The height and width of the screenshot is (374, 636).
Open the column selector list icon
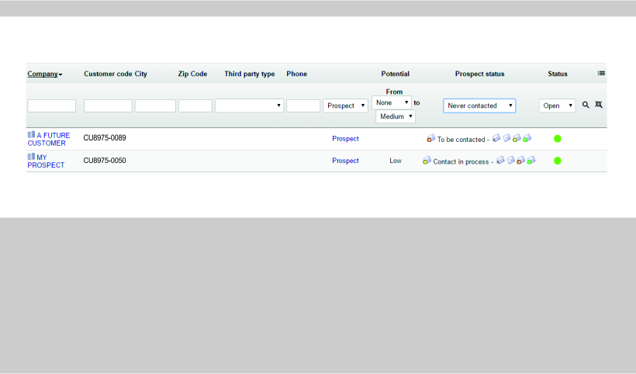click(601, 74)
